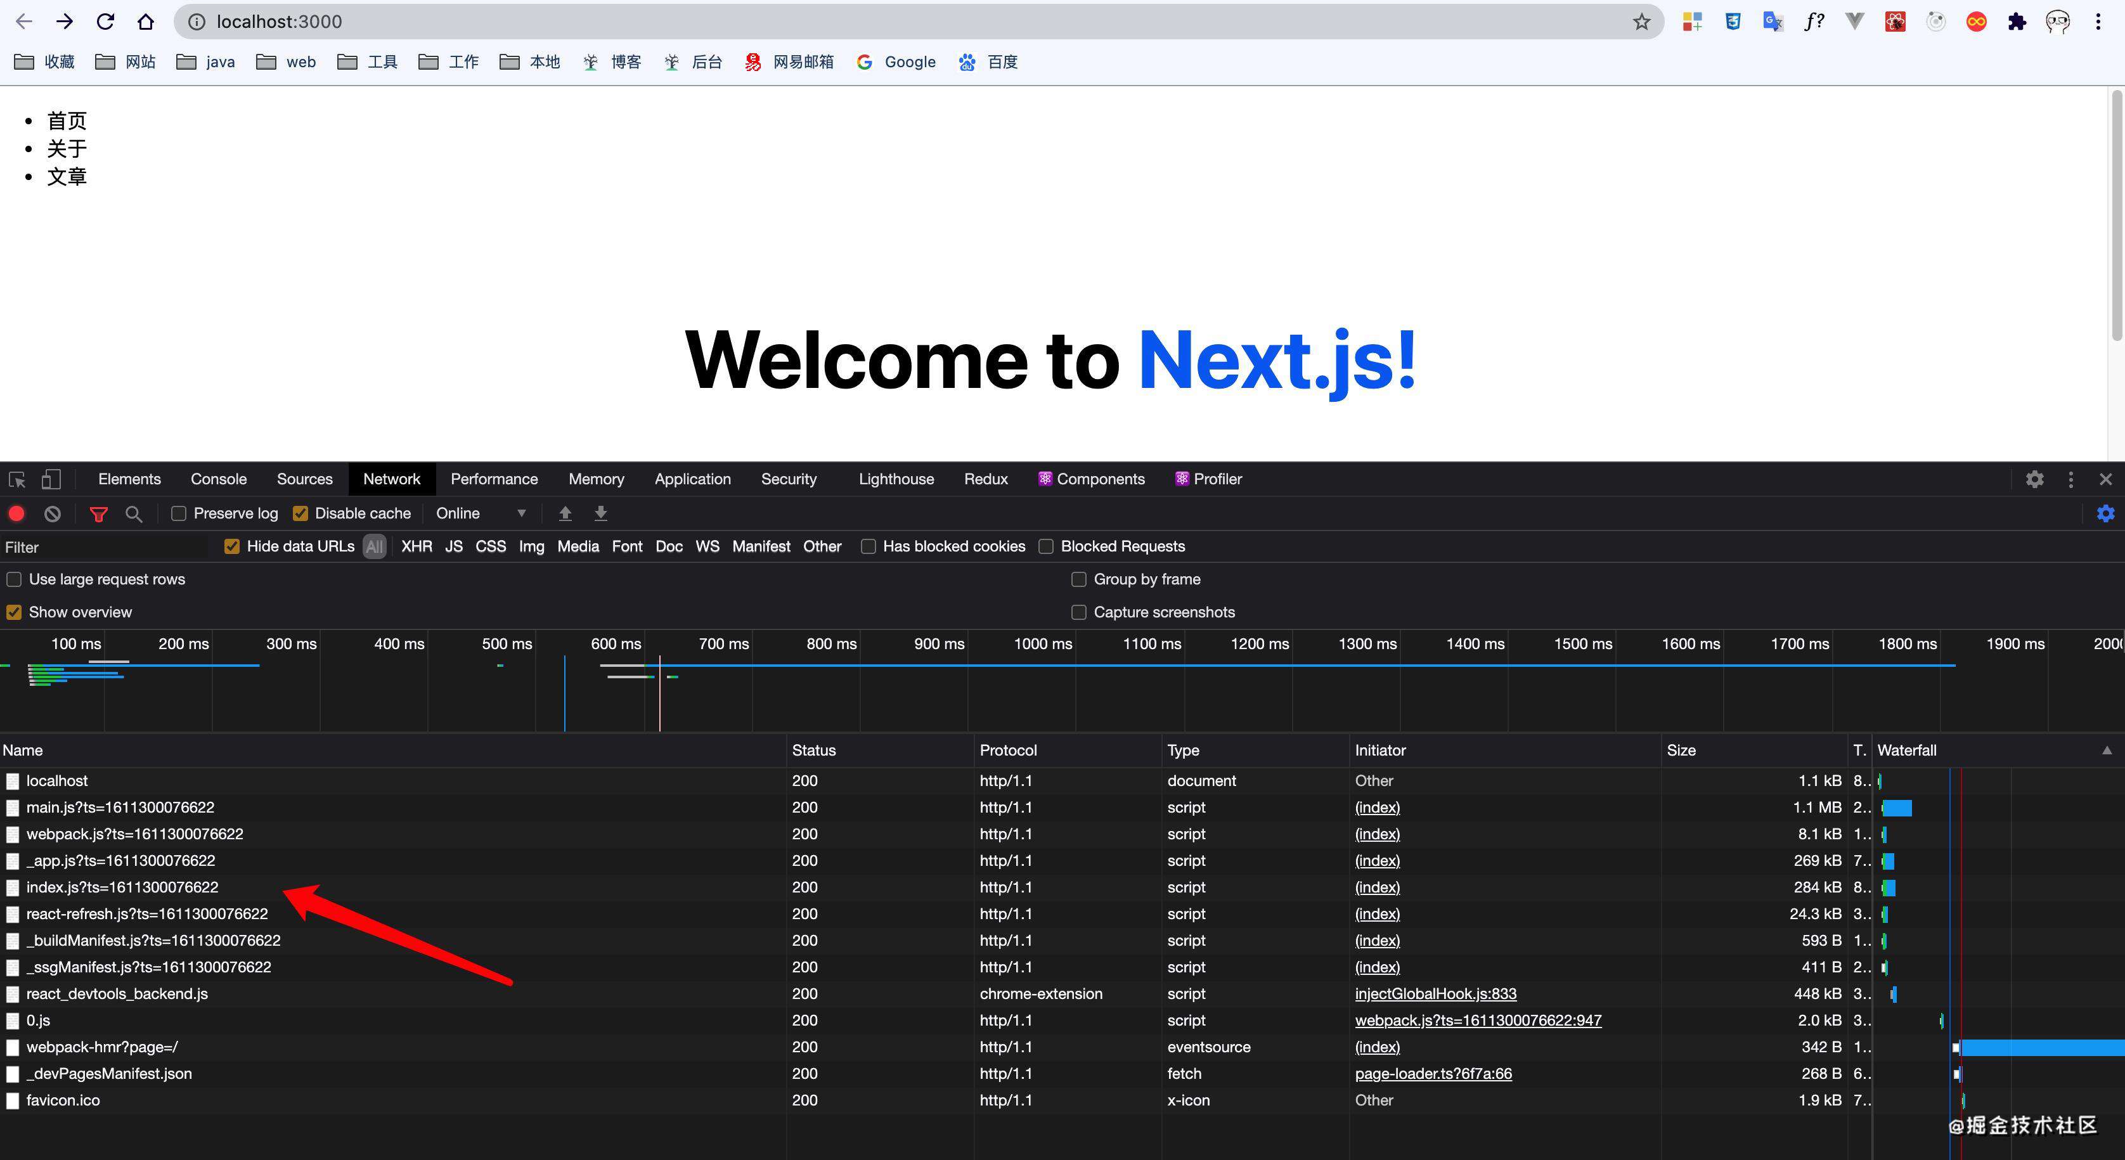Open the Extensions puzzle-piece icon
This screenshot has height=1160, width=2125.
(2017, 22)
